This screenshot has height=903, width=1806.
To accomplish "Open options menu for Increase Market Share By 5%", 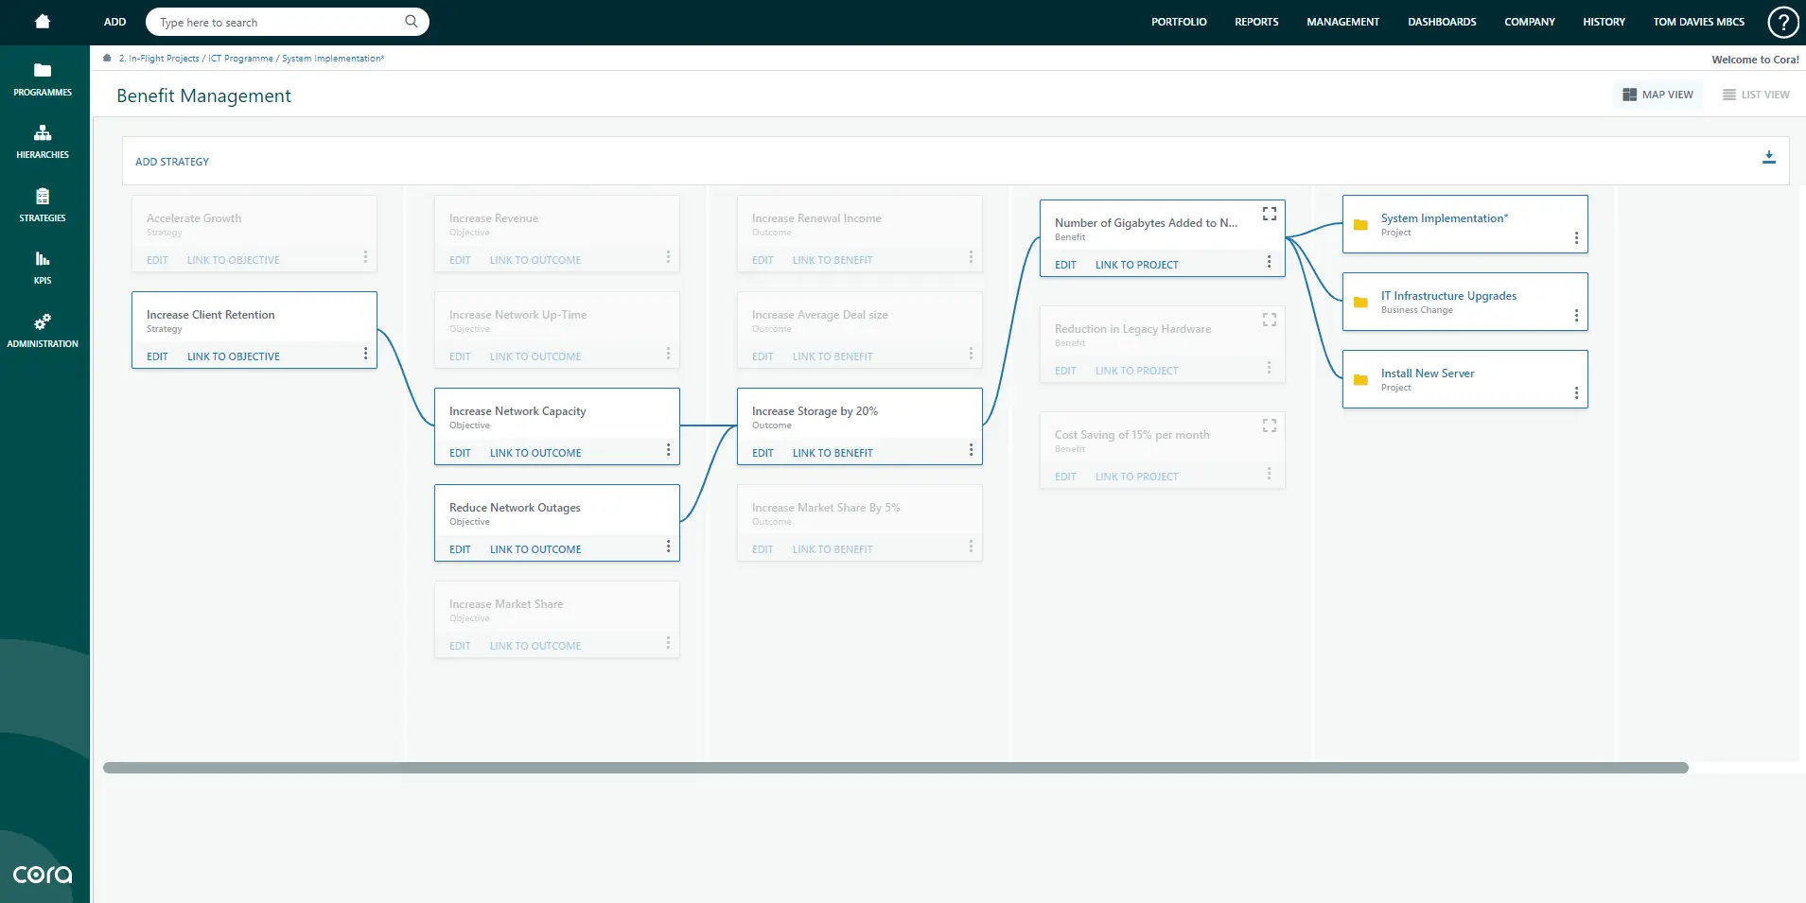I will pos(971,547).
